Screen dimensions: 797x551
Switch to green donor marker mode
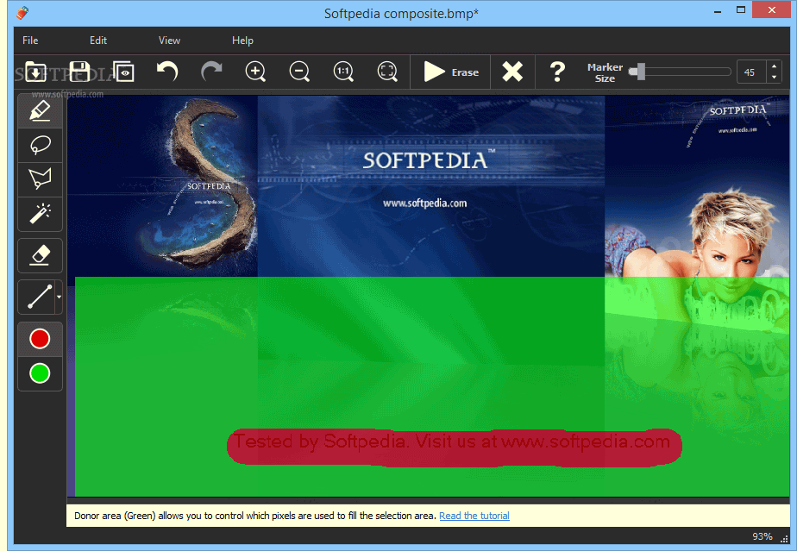41,373
